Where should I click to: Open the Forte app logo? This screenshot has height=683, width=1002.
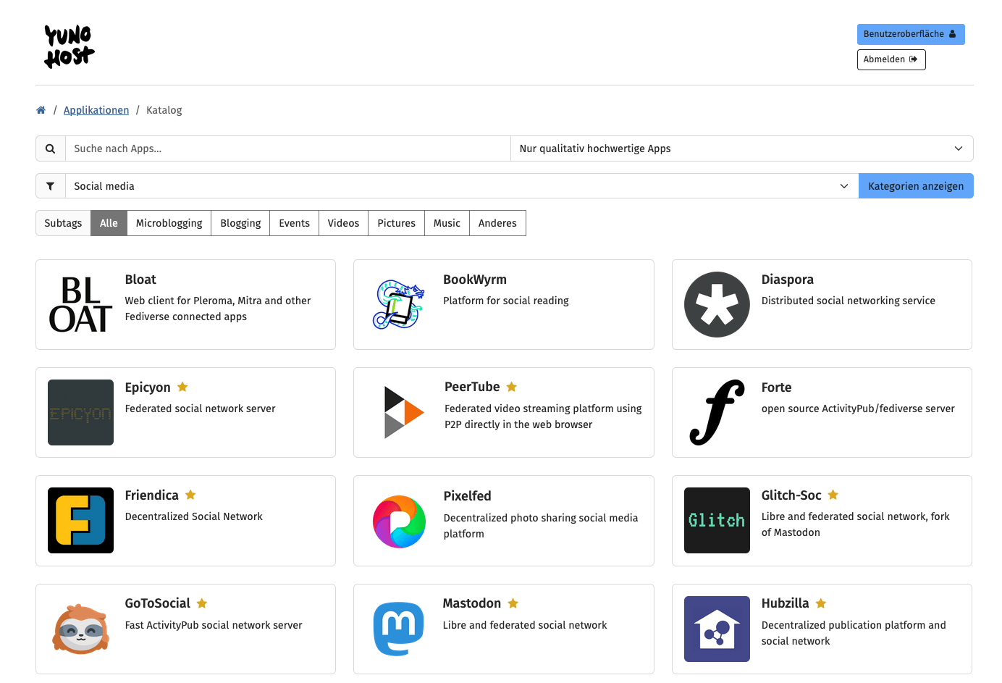coord(717,412)
